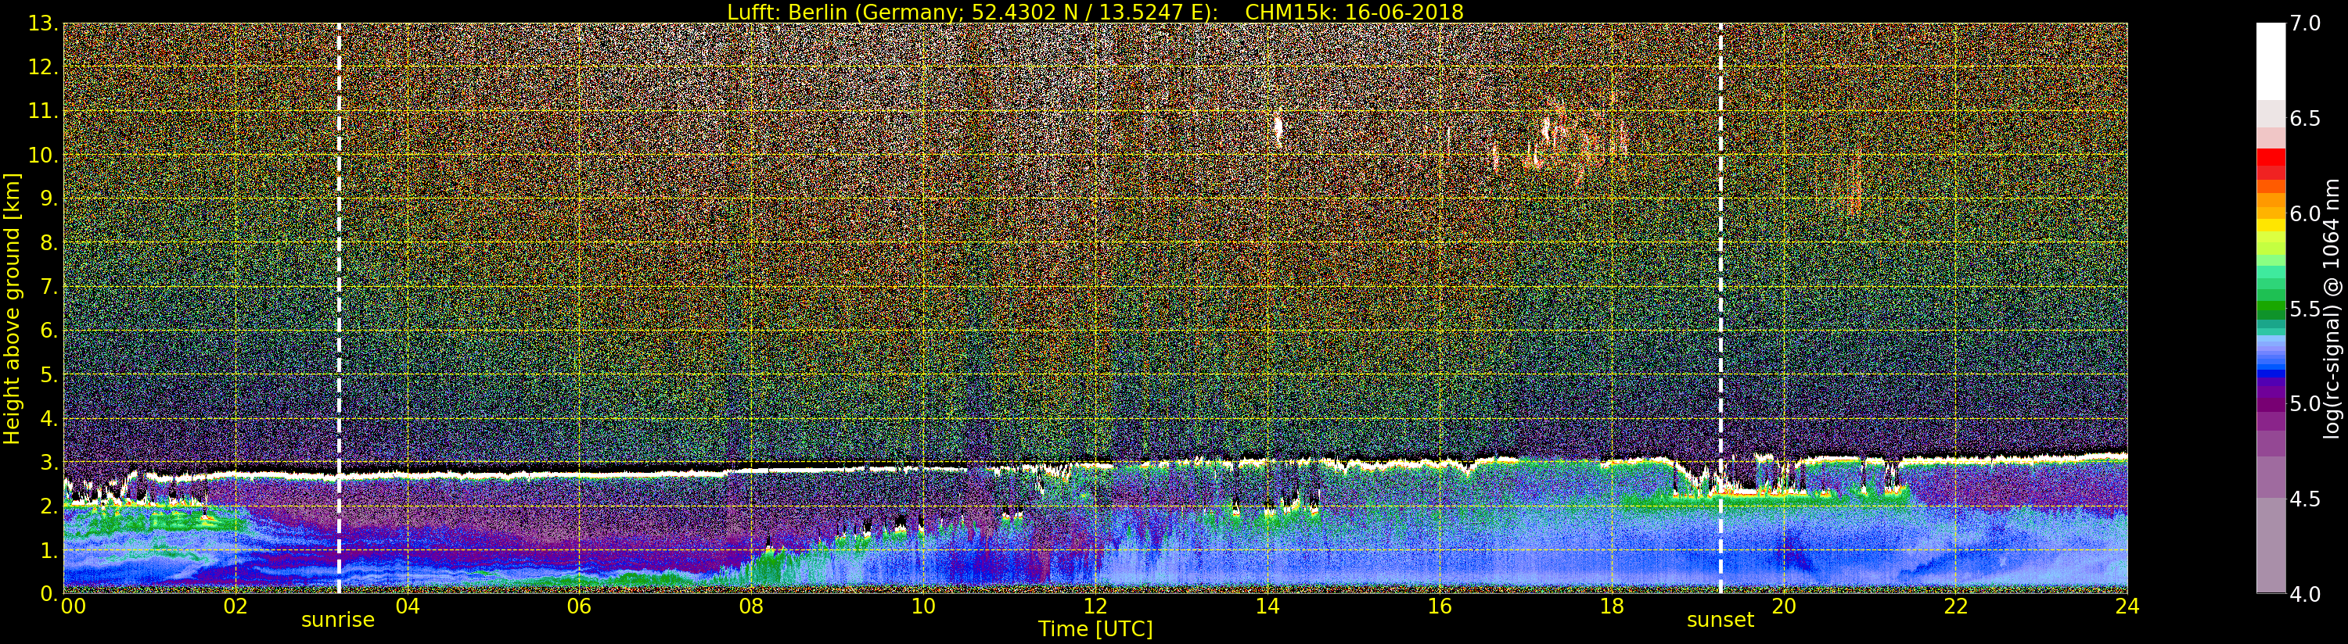2348x644 pixels.
Task: Click time axis tick "06"
Action: click(579, 606)
